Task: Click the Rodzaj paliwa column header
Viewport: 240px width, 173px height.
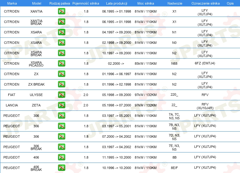Action: pyautogui.click(x=60, y=3)
